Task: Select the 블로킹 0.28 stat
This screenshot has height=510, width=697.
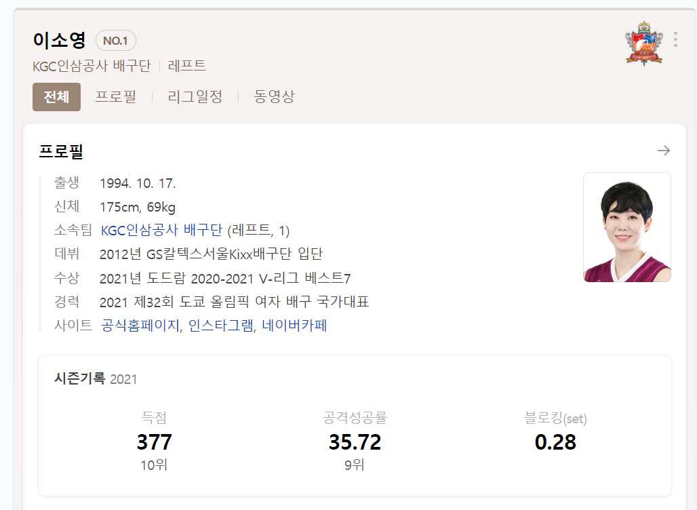Action: click(555, 442)
